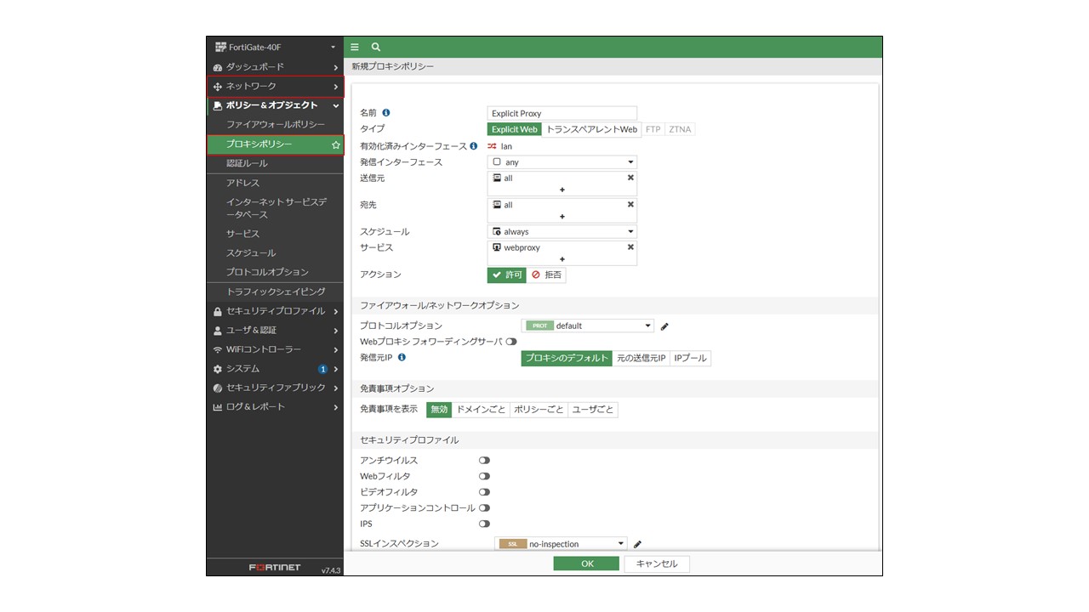Click the hamburger menu icon in top bar

tap(355, 48)
